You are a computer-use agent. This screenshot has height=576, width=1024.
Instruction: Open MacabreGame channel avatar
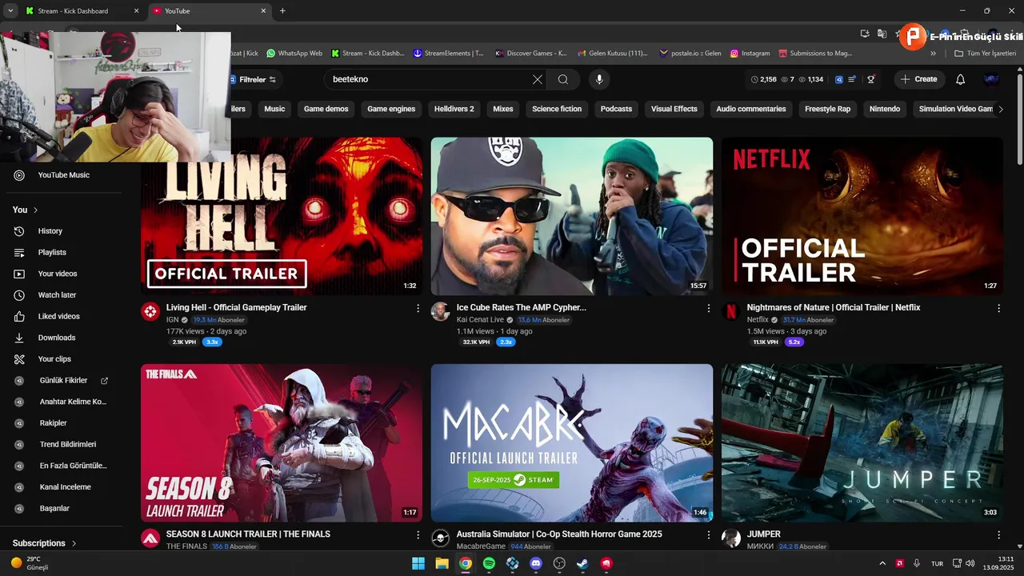(x=441, y=538)
